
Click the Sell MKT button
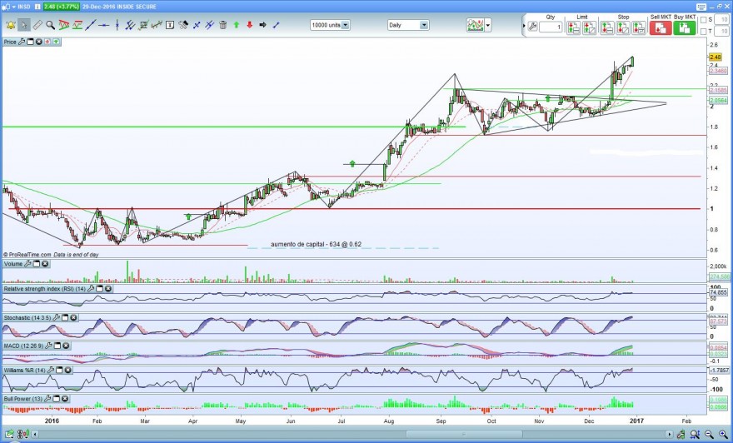click(x=661, y=27)
